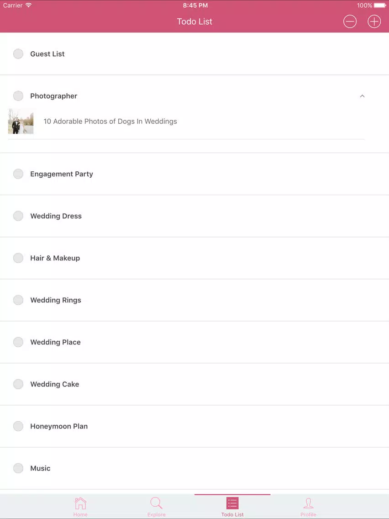Expand the Engagement Party row

[62, 174]
